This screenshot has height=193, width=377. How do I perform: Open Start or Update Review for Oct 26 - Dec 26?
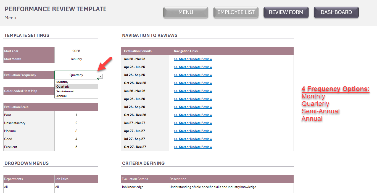tap(193, 115)
